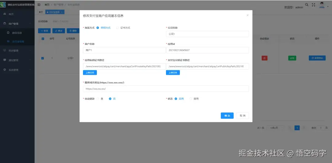This screenshot has width=332, height=163.
Task: Click the 确定 confirm button
Action: pos(227,116)
